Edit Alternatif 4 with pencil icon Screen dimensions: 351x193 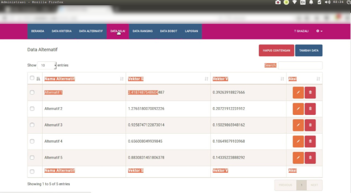(x=298, y=141)
